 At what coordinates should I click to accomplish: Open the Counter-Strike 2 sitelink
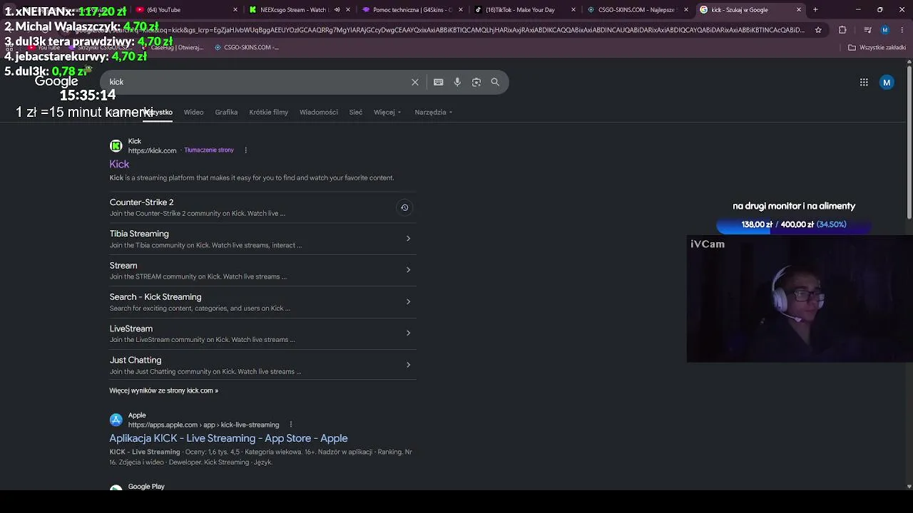141,202
